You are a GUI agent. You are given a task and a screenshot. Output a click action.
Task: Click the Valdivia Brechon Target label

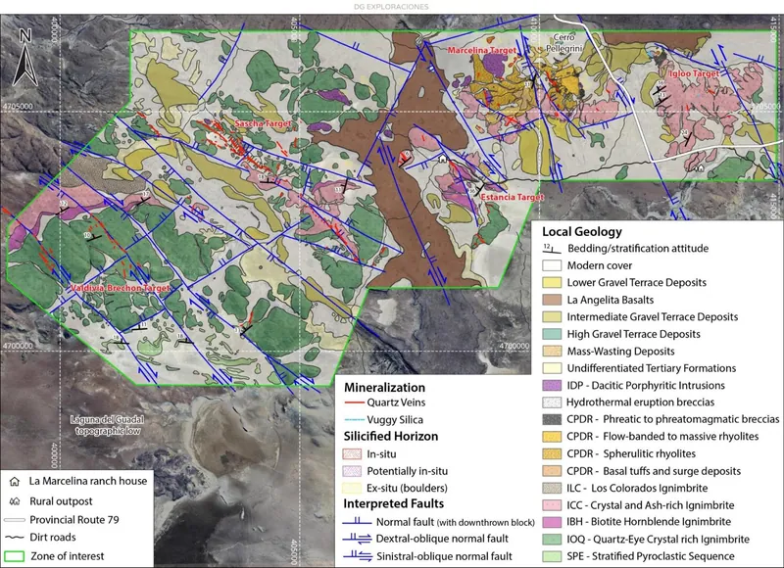(x=121, y=288)
